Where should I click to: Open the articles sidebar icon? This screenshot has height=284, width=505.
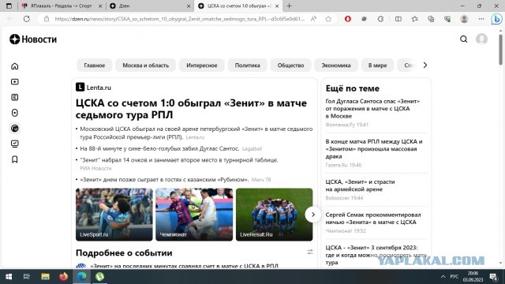(x=15, y=97)
